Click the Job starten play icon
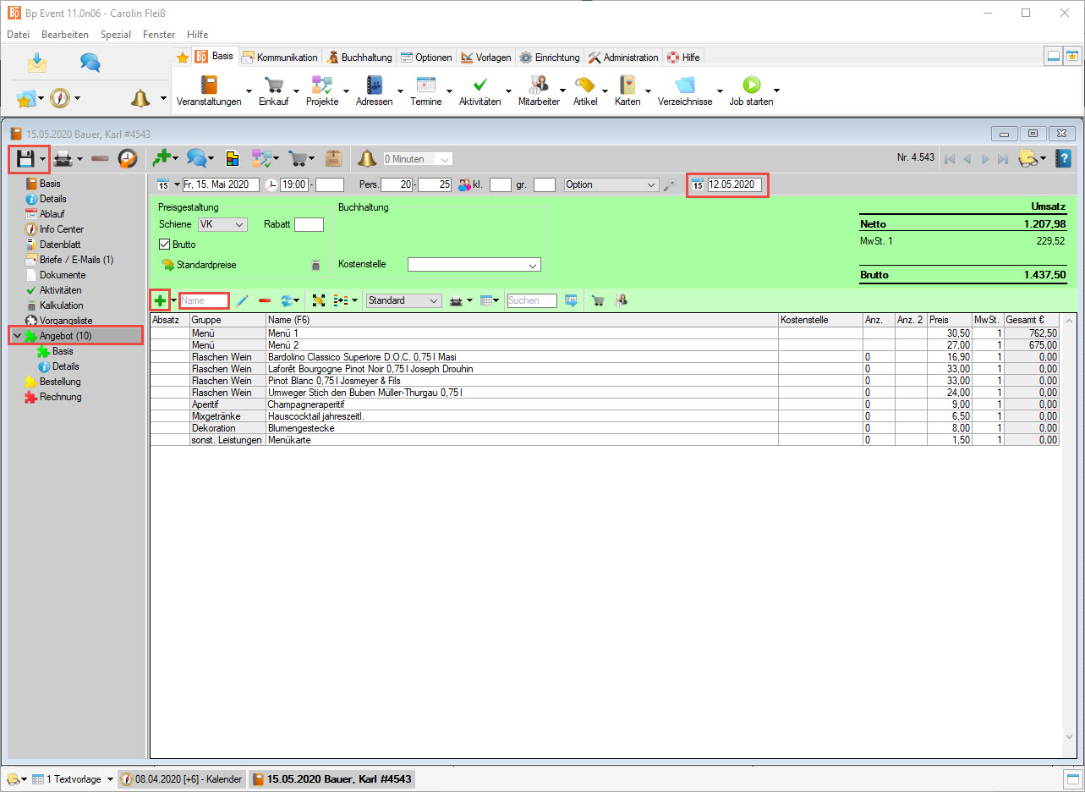The height and width of the screenshot is (792, 1085). 751,85
